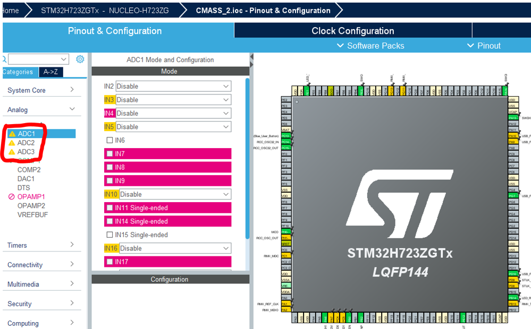Open the Software Packs menu

(x=370, y=46)
